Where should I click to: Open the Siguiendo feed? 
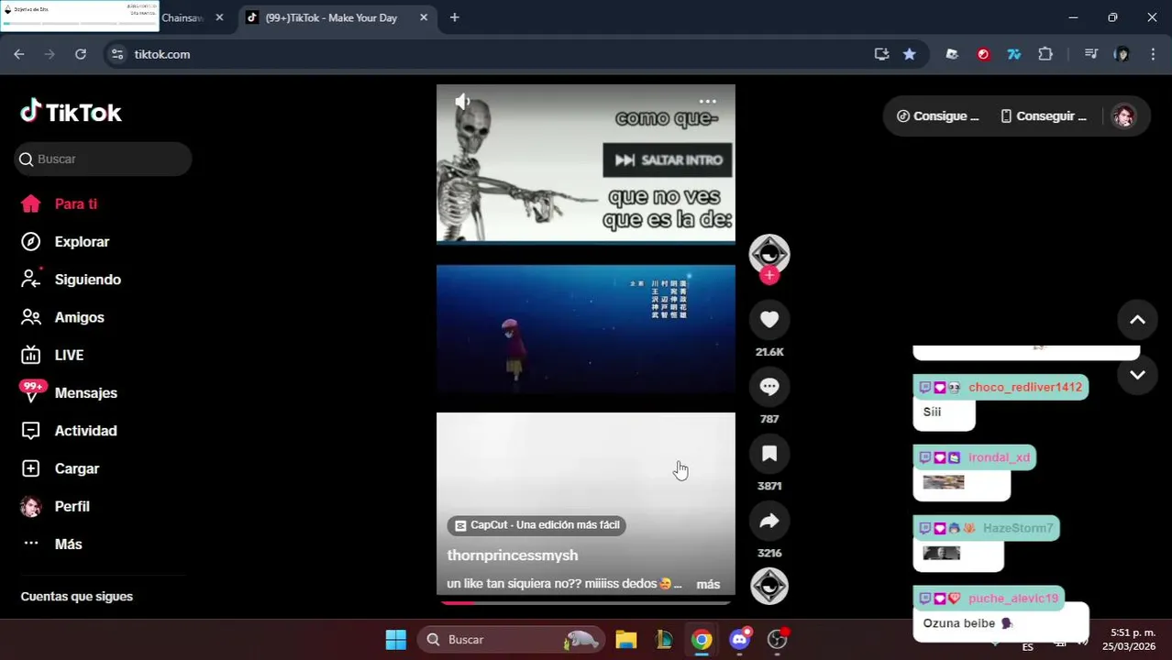coord(71,280)
